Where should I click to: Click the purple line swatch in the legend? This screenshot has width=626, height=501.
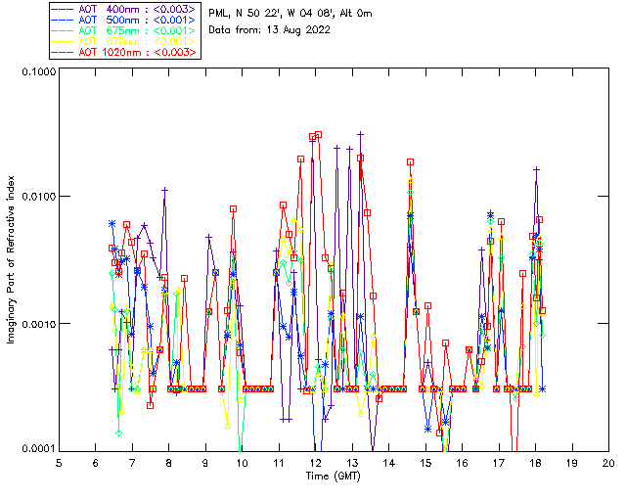(65, 9)
